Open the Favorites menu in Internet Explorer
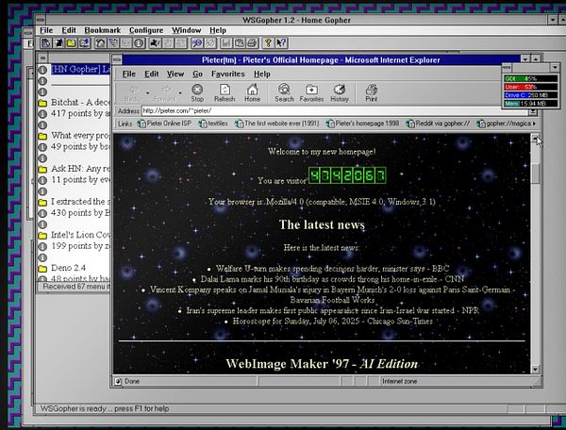This screenshot has width=566, height=430. pyautogui.click(x=227, y=74)
